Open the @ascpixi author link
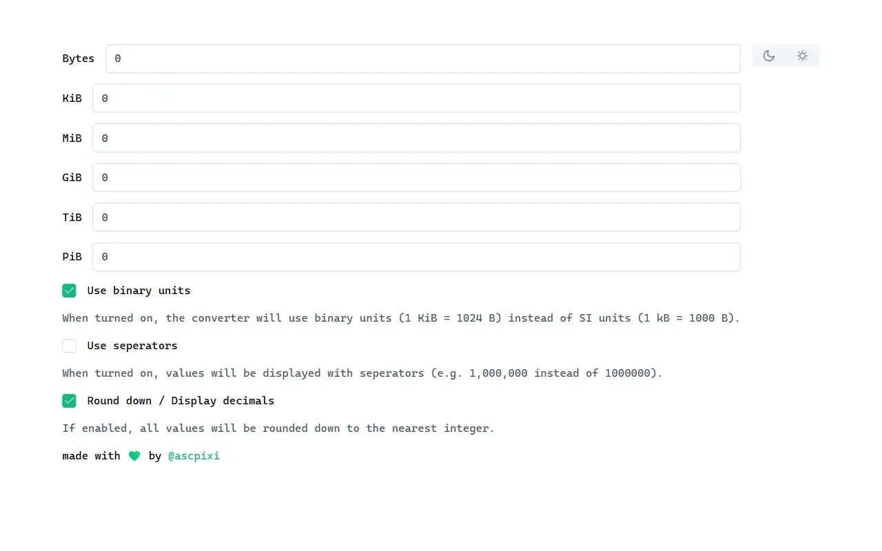 (x=194, y=456)
